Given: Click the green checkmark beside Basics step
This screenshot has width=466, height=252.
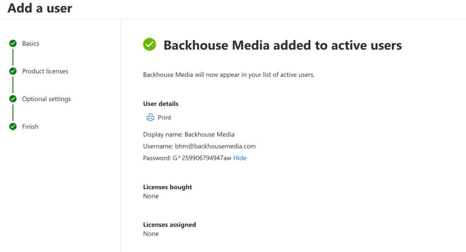Looking at the screenshot, I should click(13, 44).
